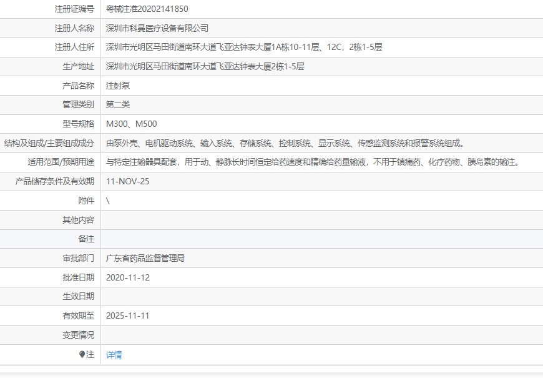Click the 产品名称 label
543x378 pixels.
(x=78, y=86)
